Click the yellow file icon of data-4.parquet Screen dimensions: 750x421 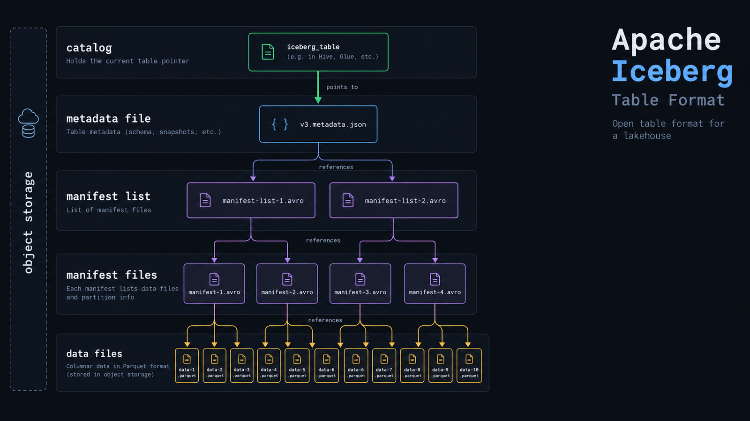269,359
